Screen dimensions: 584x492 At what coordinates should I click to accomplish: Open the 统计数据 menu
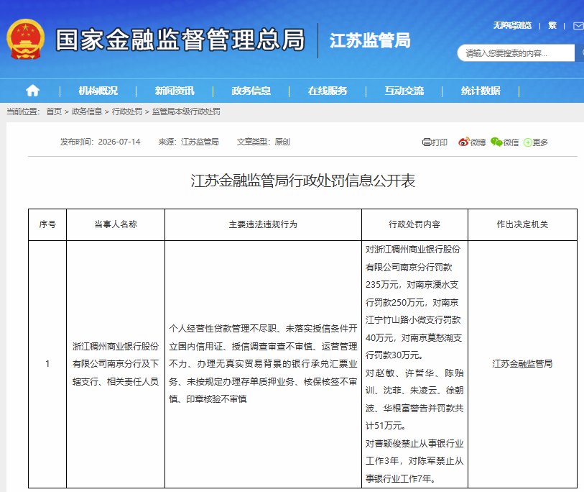[481, 91]
